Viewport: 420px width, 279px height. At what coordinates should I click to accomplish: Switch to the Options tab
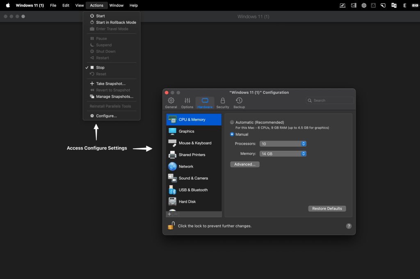tap(187, 101)
